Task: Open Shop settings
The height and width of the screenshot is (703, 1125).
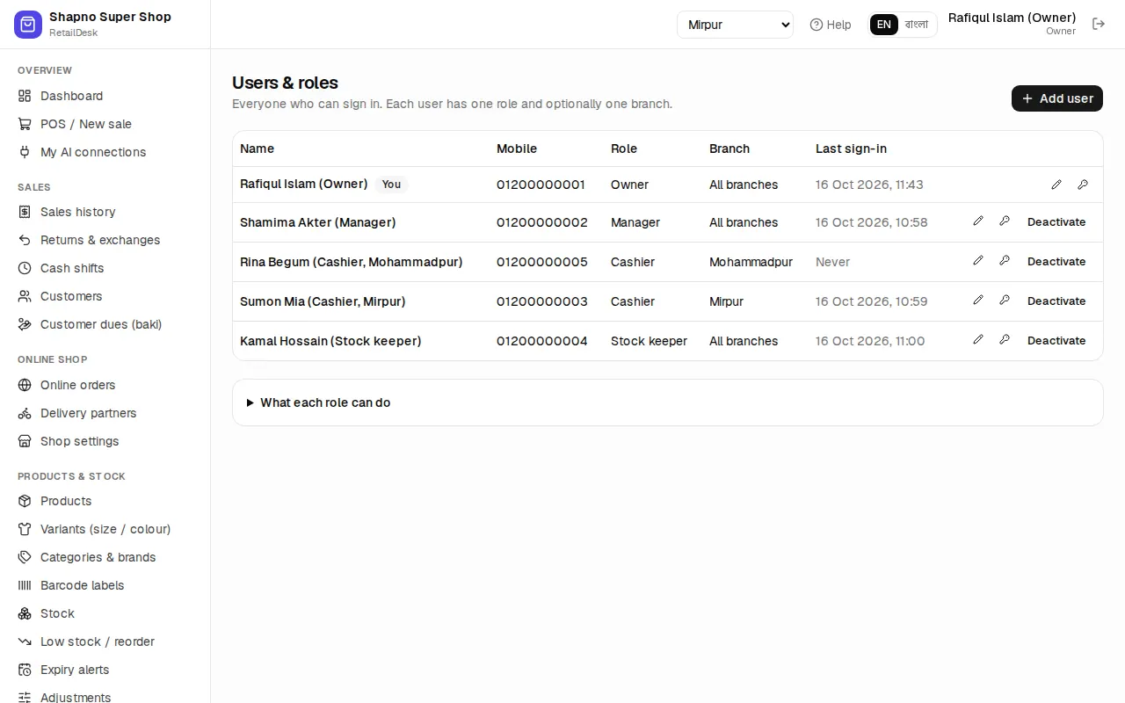Action: pyautogui.click(x=105, y=441)
